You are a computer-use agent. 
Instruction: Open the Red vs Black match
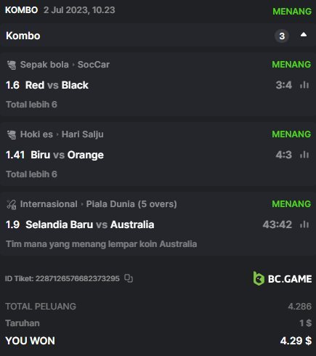(57, 85)
